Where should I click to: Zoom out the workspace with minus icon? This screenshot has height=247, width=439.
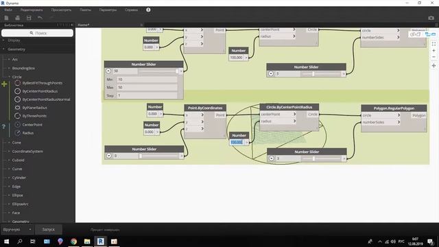coord(434,57)
